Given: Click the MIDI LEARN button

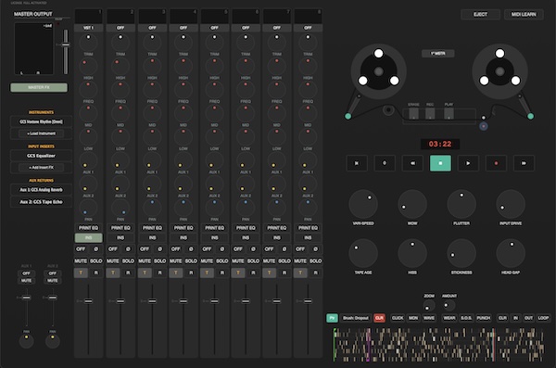Looking at the screenshot, I should (x=524, y=15).
